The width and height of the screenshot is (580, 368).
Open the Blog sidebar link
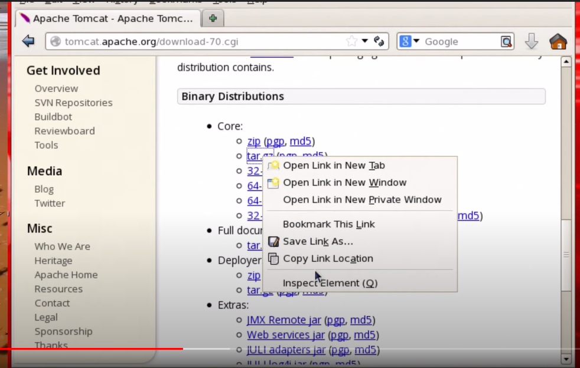(x=44, y=189)
